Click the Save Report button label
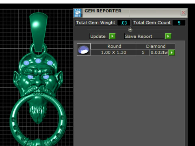The height and width of the screenshot is (146, 195). [x=144, y=36]
